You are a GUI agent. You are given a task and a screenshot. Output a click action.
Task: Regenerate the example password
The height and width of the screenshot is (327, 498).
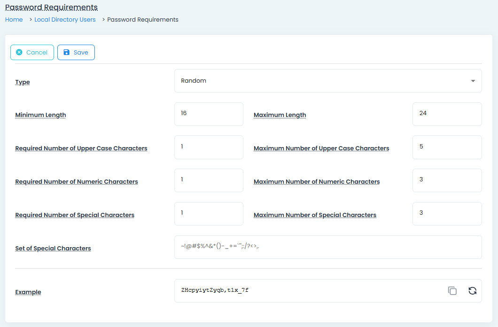[472, 291]
